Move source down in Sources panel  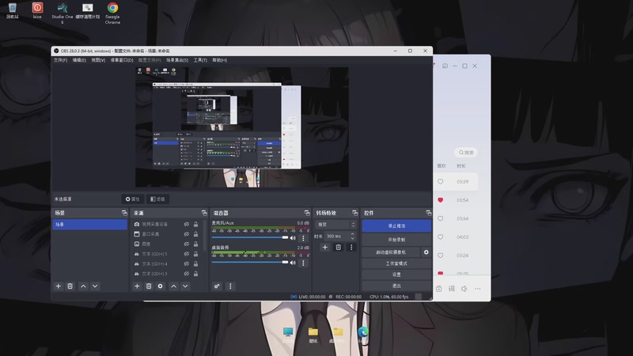(185, 286)
